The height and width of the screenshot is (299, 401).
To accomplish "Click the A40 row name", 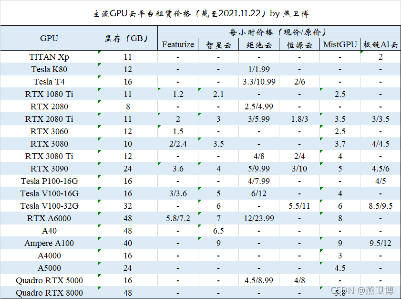I will [x=49, y=231].
